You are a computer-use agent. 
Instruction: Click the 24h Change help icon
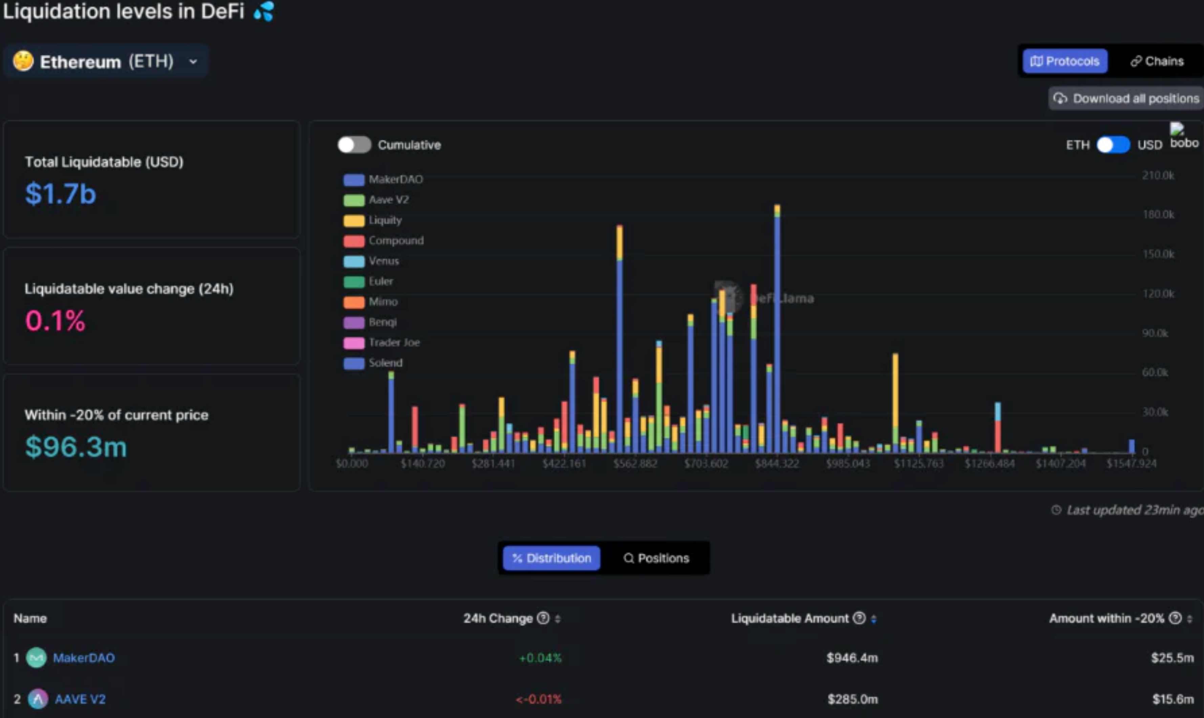543,618
